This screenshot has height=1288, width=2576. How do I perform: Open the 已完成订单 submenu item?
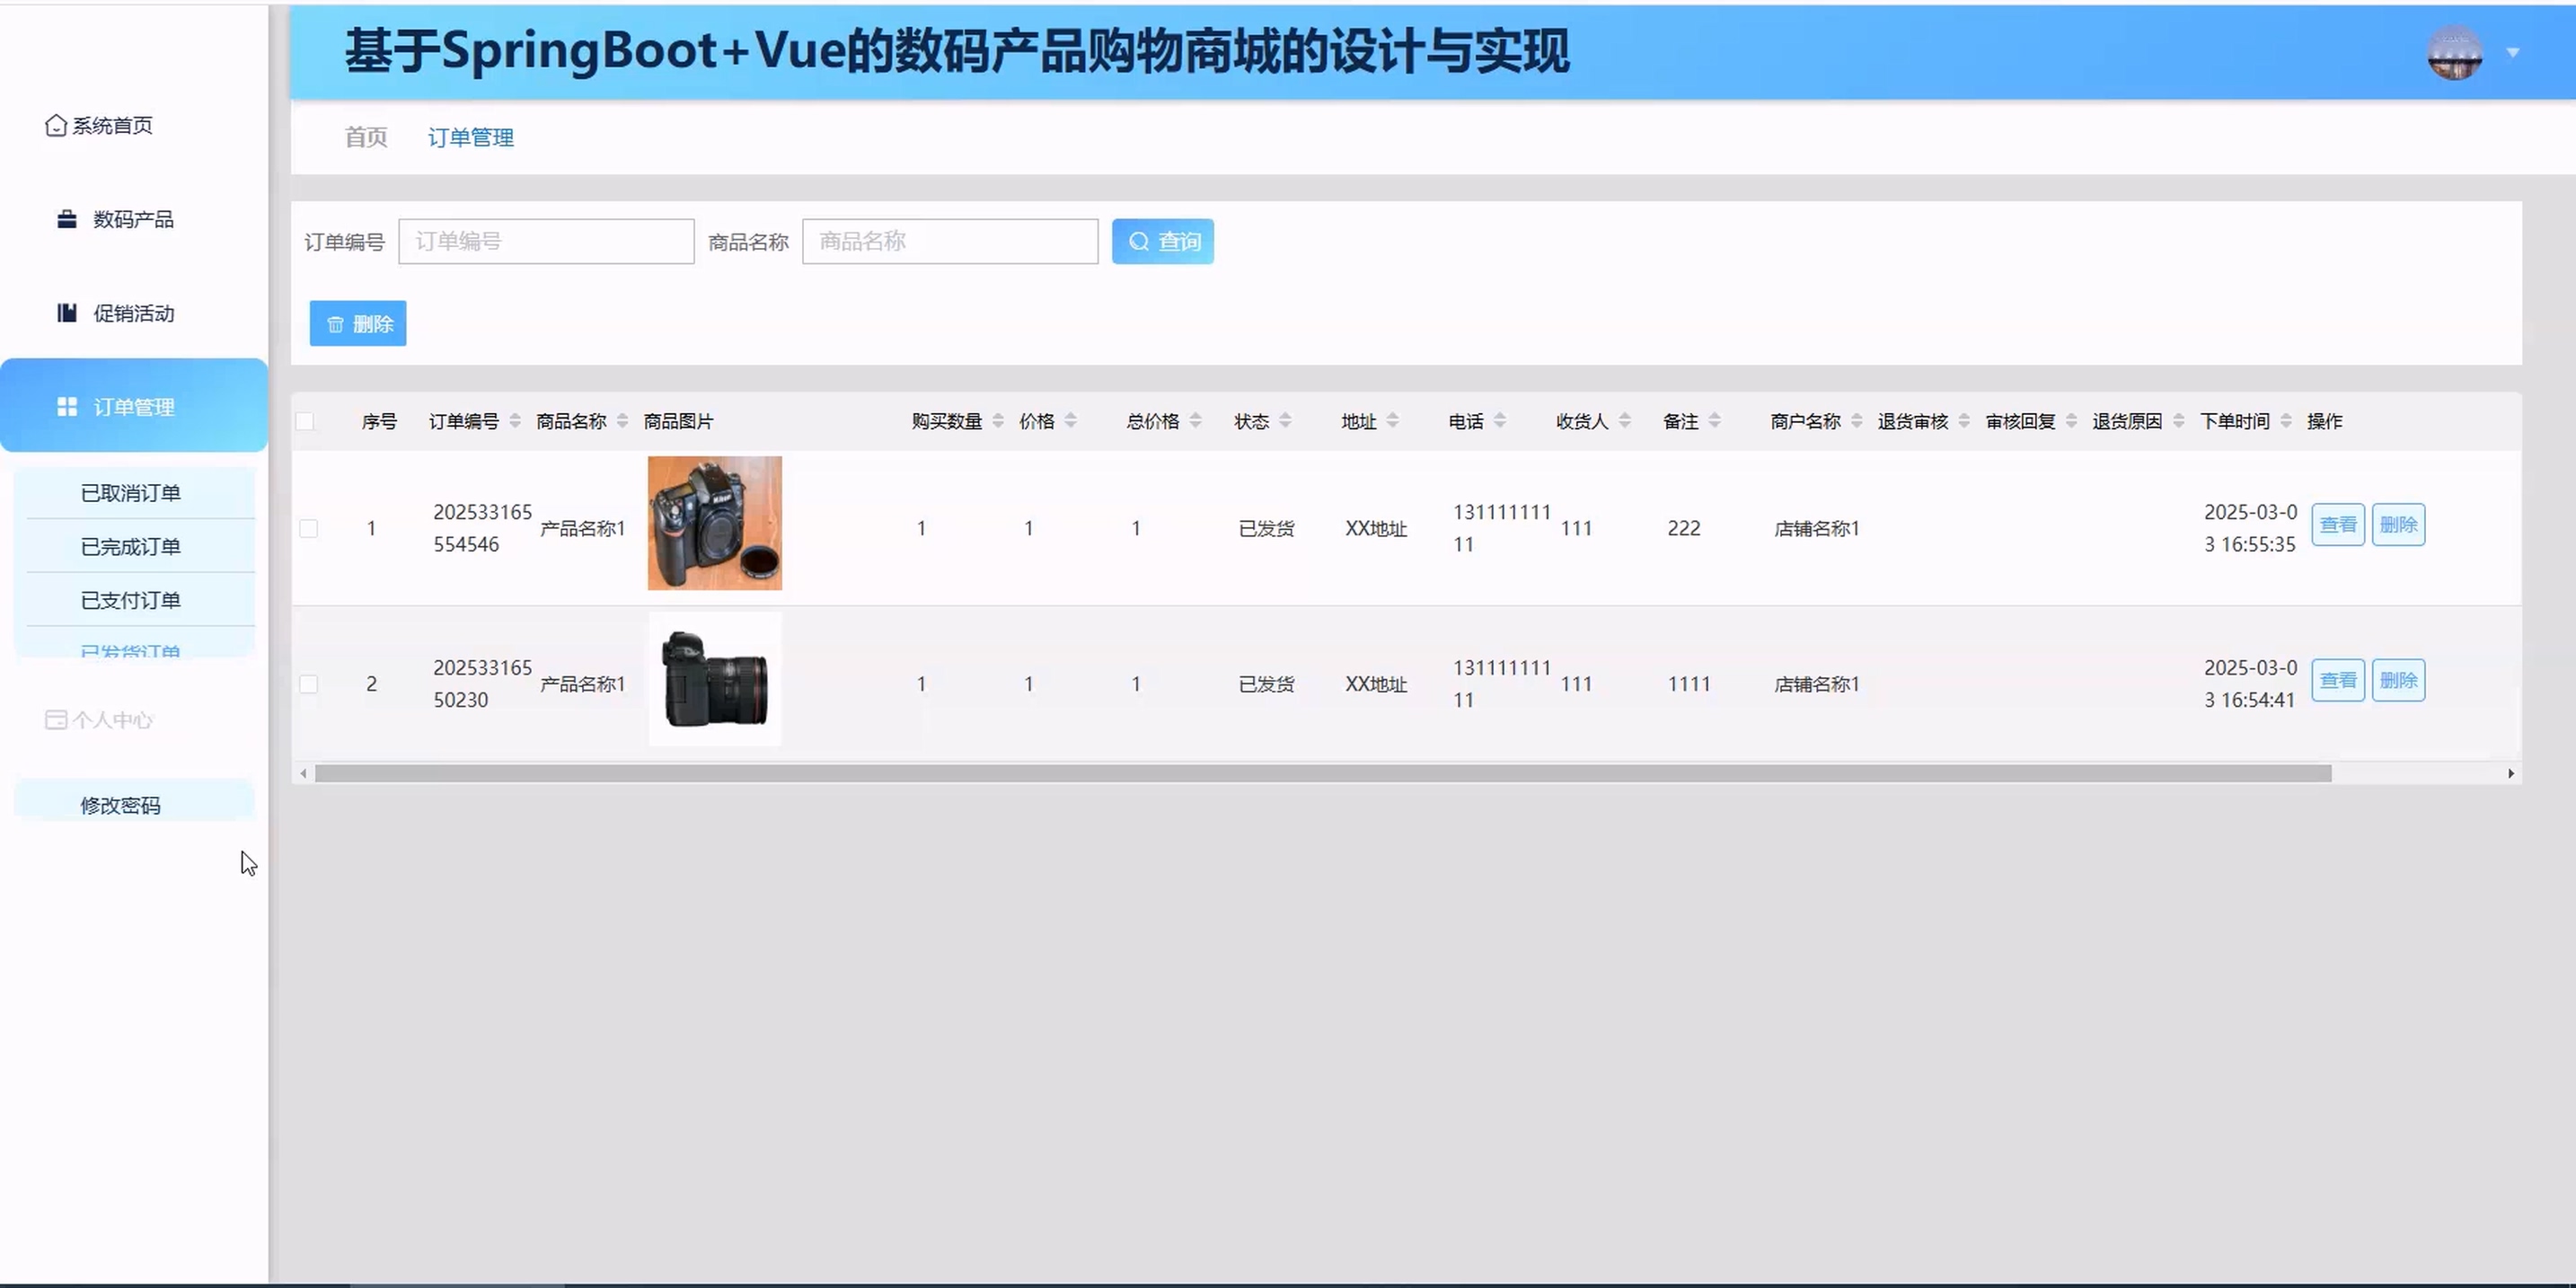pos(131,546)
